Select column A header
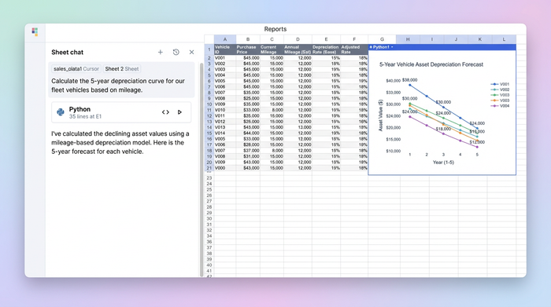The width and height of the screenshot is (551, 307). (225, 39)
